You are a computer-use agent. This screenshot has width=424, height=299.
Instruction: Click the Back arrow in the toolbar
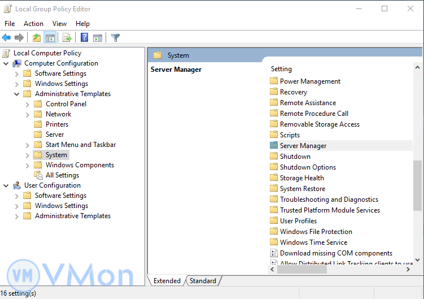(x=6, y=38)
